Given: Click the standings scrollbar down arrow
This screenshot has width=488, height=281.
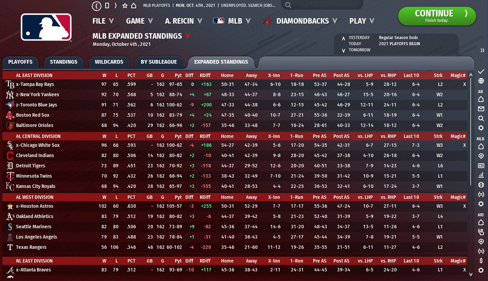Looking at the screenshot, I should point(471,274).
